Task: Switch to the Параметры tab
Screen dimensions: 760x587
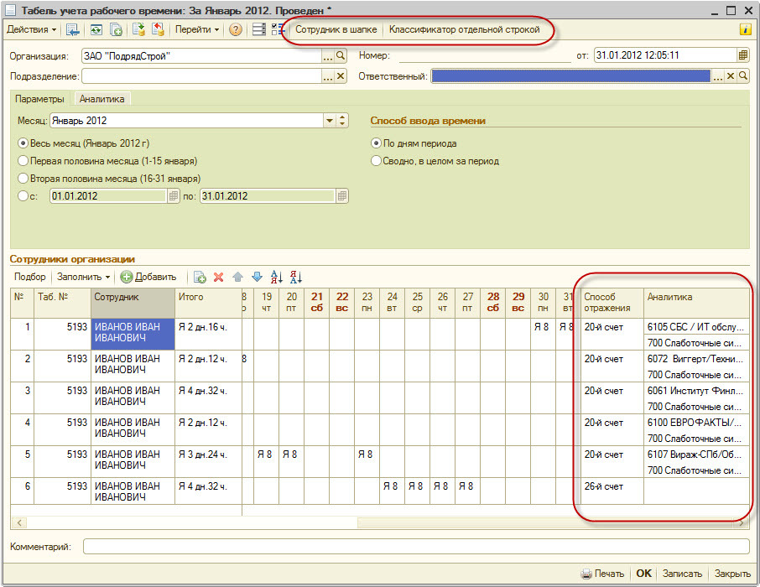Action: tap(39, 99)
